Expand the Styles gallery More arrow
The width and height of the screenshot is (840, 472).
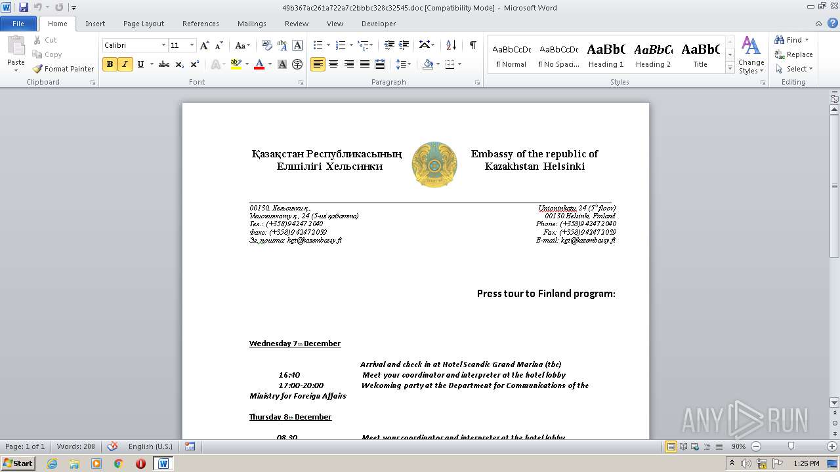[730, 69]
